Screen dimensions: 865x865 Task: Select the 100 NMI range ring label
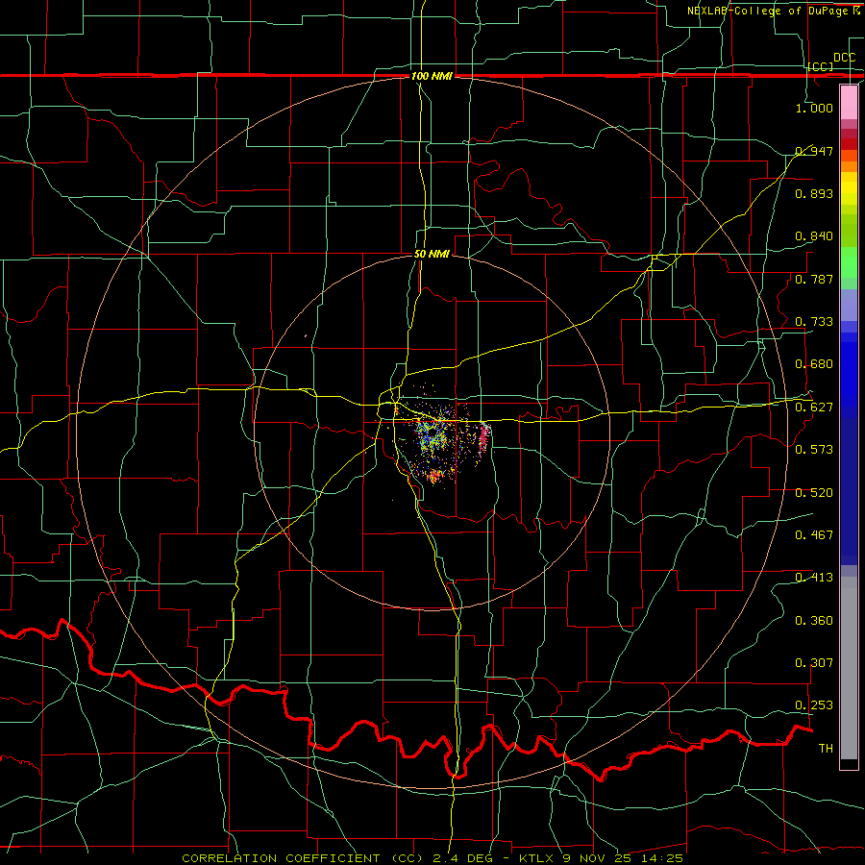coord(432,76)
